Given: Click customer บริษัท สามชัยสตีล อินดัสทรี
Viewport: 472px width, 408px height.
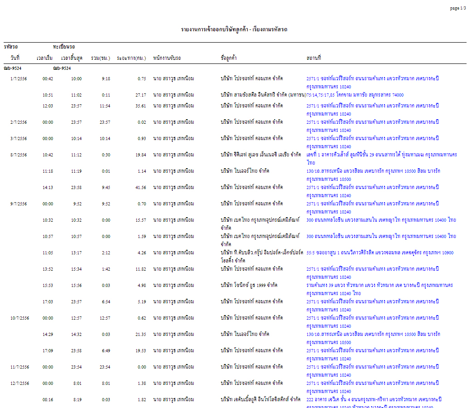Looking at the screenshot, I should pyautogui.click(x=263, y=95).
